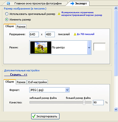
Task: Click the До 700 пикселей link
Action: click(86, 34)
